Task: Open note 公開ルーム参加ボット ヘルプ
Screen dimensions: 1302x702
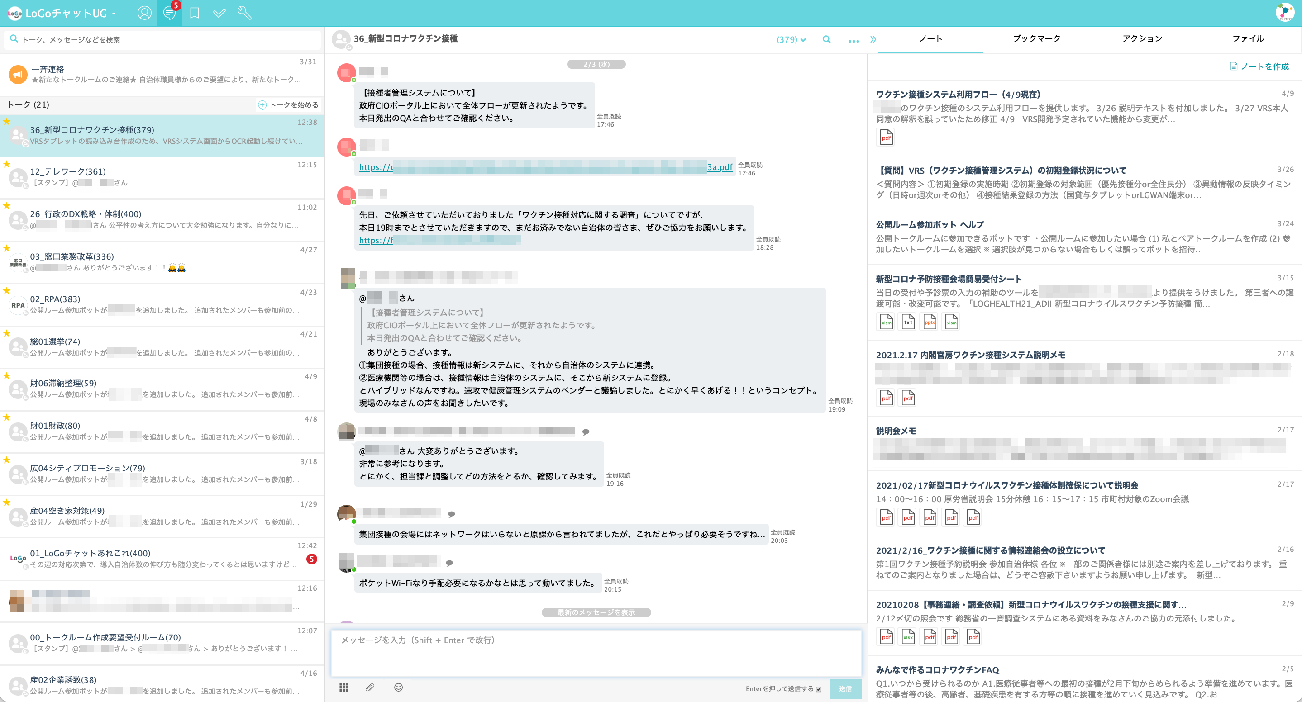Action: click(1084, 237)
